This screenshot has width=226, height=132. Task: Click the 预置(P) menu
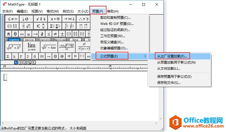[98, 11]
